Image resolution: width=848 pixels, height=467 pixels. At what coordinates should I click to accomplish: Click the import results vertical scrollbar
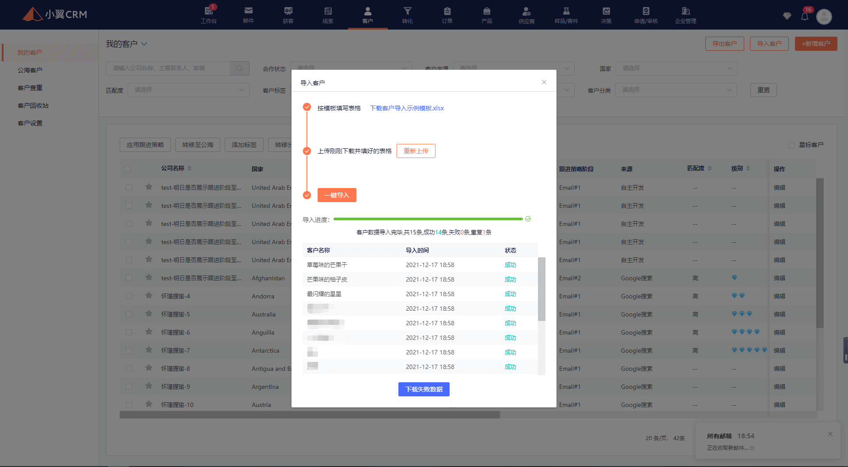coord(541,289)
